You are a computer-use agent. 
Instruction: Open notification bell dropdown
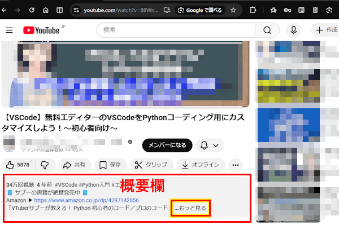pos(210,145)
